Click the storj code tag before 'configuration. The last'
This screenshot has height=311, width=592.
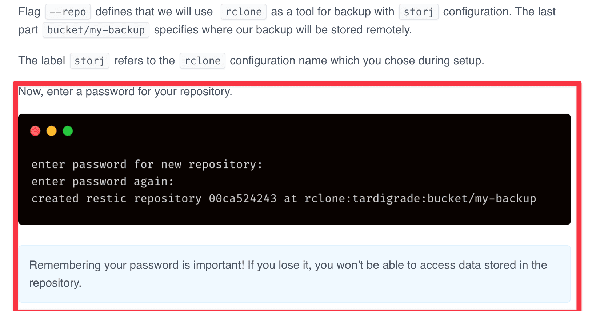pyautogui.click(x=419, y=12)
